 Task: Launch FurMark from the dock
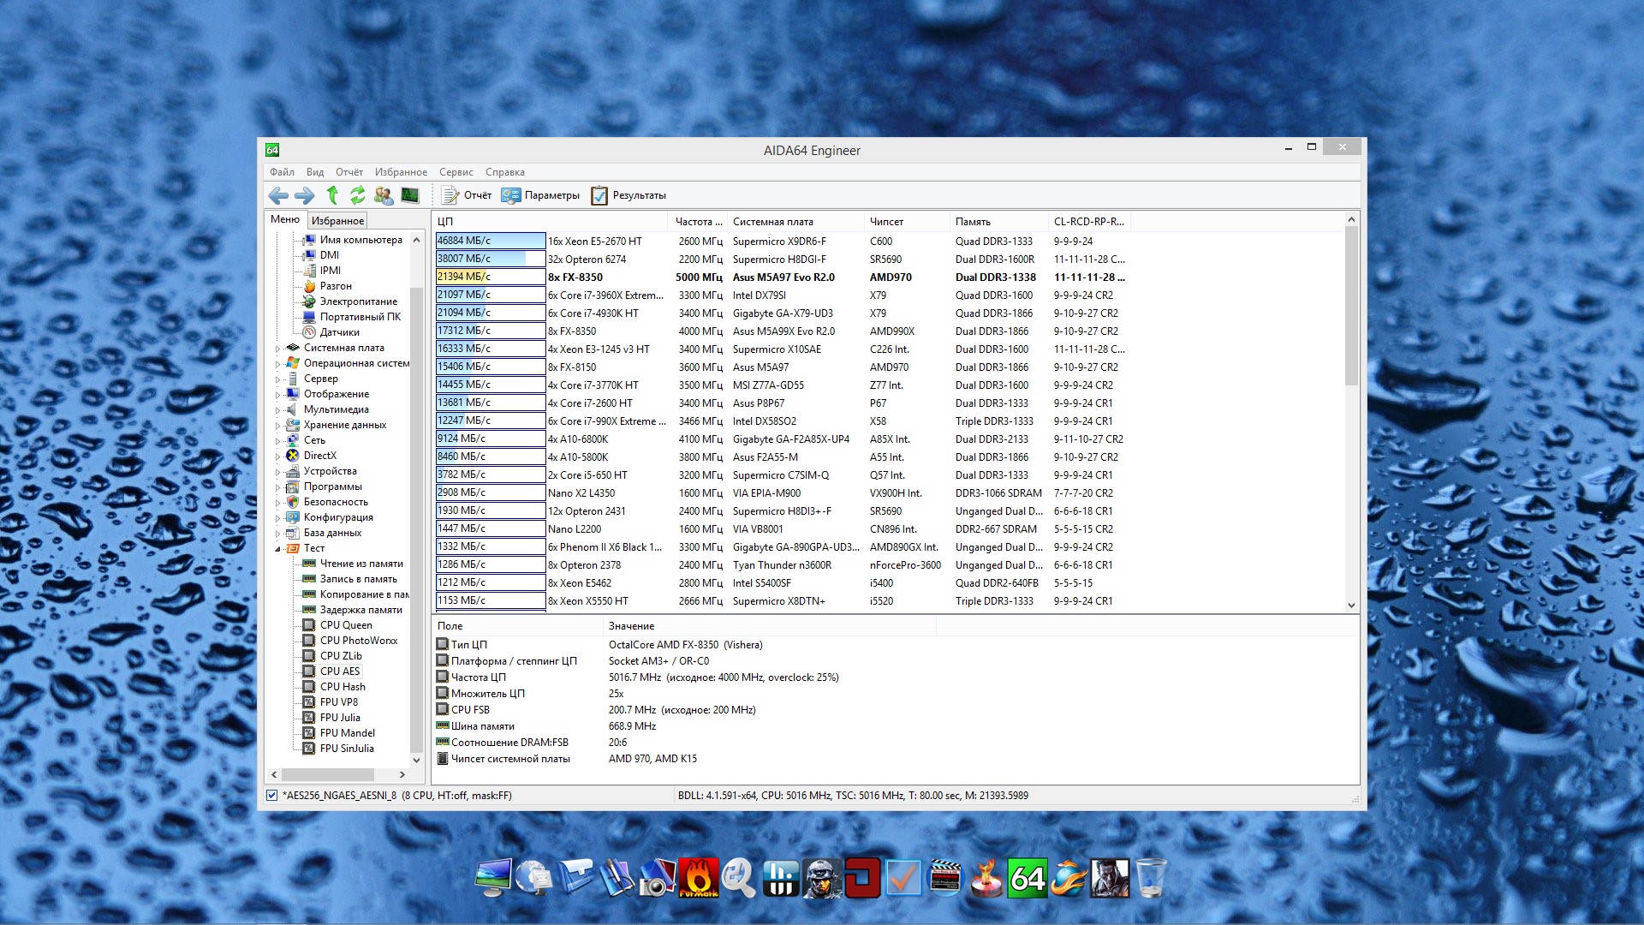pyautogui.click(x=698, y=879)
